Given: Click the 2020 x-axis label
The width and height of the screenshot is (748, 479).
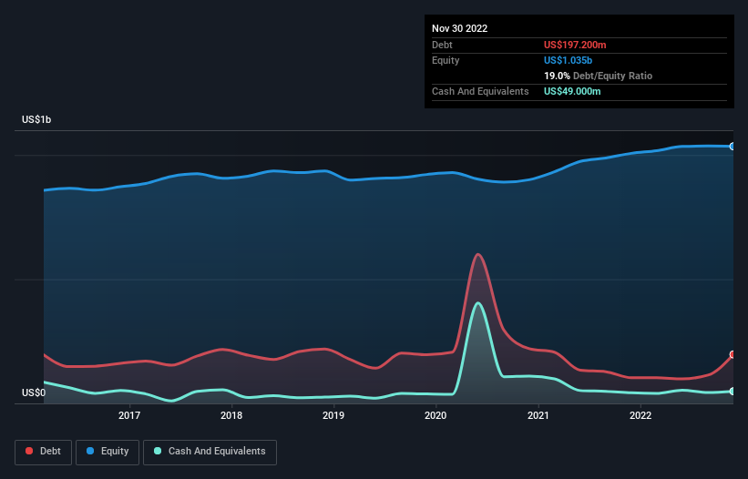Looking at the screenshot, I should tap(435, 415).
